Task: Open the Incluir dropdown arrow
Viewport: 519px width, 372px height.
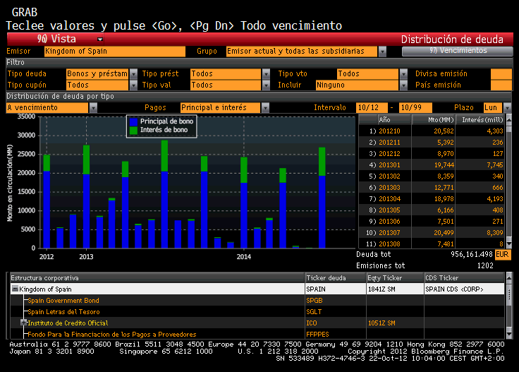Action: pos(403,85)
